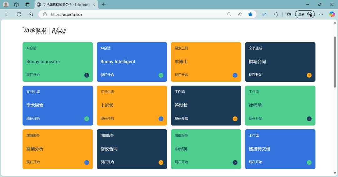Open a new tab with plus button
This screenshot has width=338, height=177.
(104, 4)
